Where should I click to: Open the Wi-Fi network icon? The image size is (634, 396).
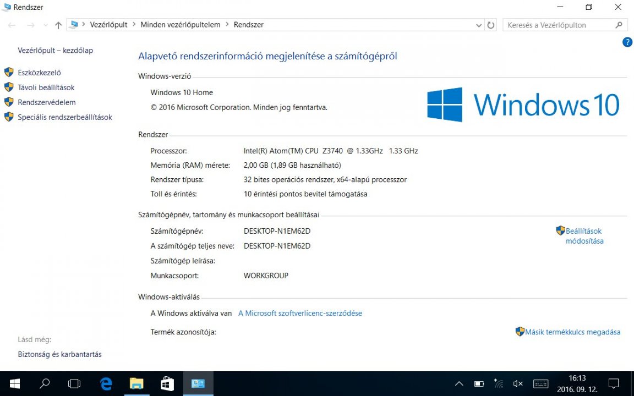coord(499,383)
